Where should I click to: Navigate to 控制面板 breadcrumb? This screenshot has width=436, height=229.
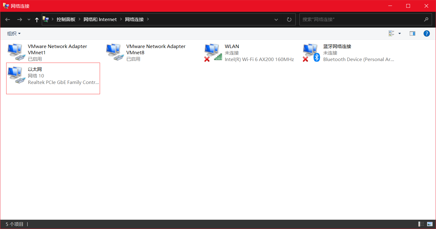coord(66,19)
